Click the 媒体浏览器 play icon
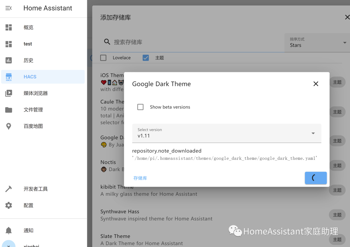The image size is (350, 247). [8, 93]
